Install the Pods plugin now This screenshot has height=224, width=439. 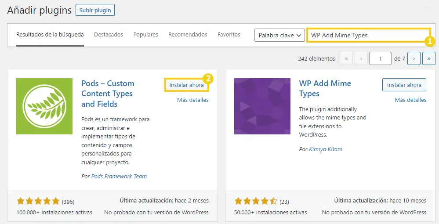pos(186,85)
